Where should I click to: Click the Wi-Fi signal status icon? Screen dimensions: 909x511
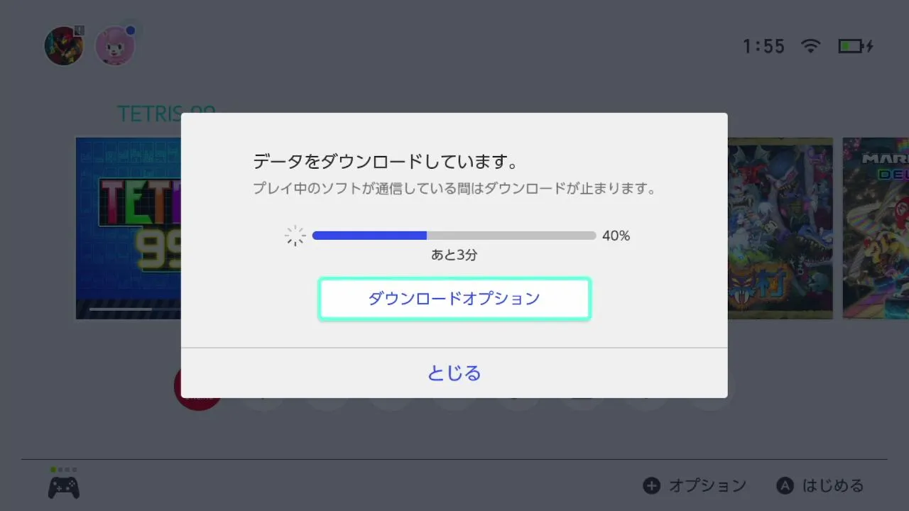click(x=810, y=46)
